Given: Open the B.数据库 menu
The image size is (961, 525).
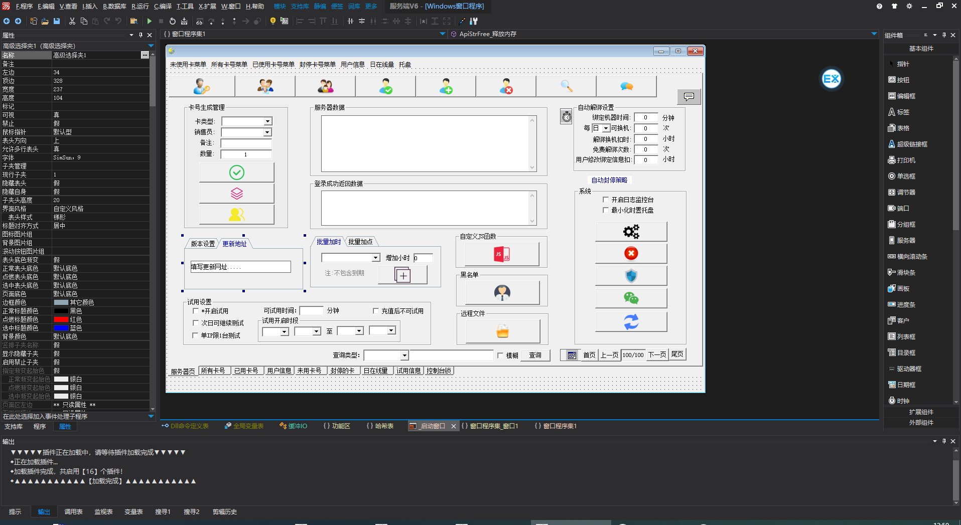Looking at the screenshot, I should tap(115, 6).
